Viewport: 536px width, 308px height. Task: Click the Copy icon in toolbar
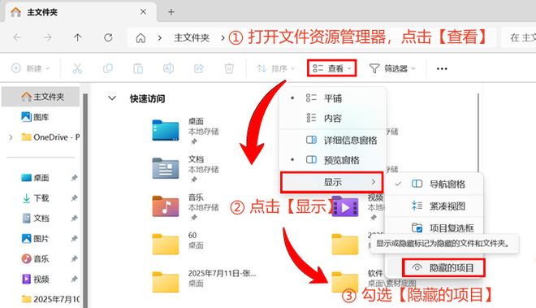(x=108, y=68)
